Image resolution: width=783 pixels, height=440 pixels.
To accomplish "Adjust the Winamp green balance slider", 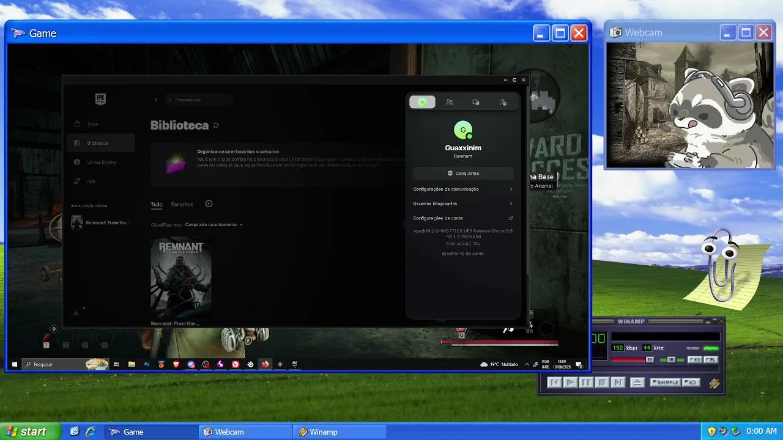I will (x=671, y=360).
